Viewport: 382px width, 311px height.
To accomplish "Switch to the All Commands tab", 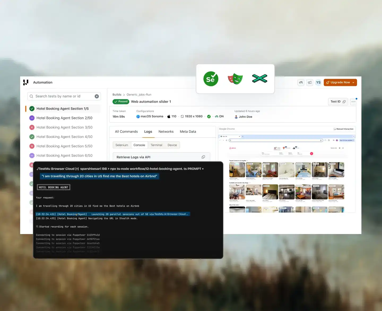I will pyautogui.click(x=126, y=132).
